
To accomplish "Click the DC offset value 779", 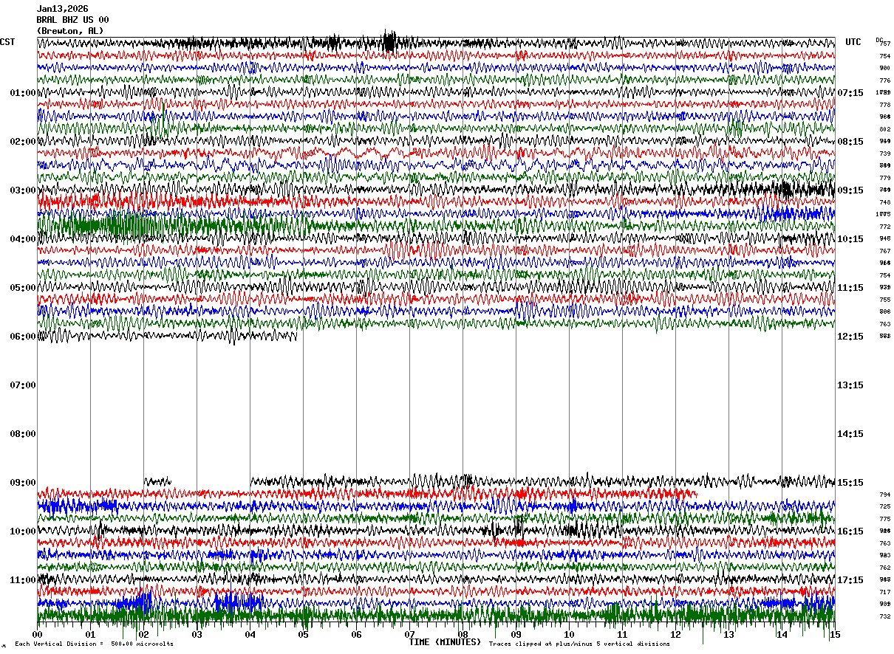I will click(x=884, y=178).
